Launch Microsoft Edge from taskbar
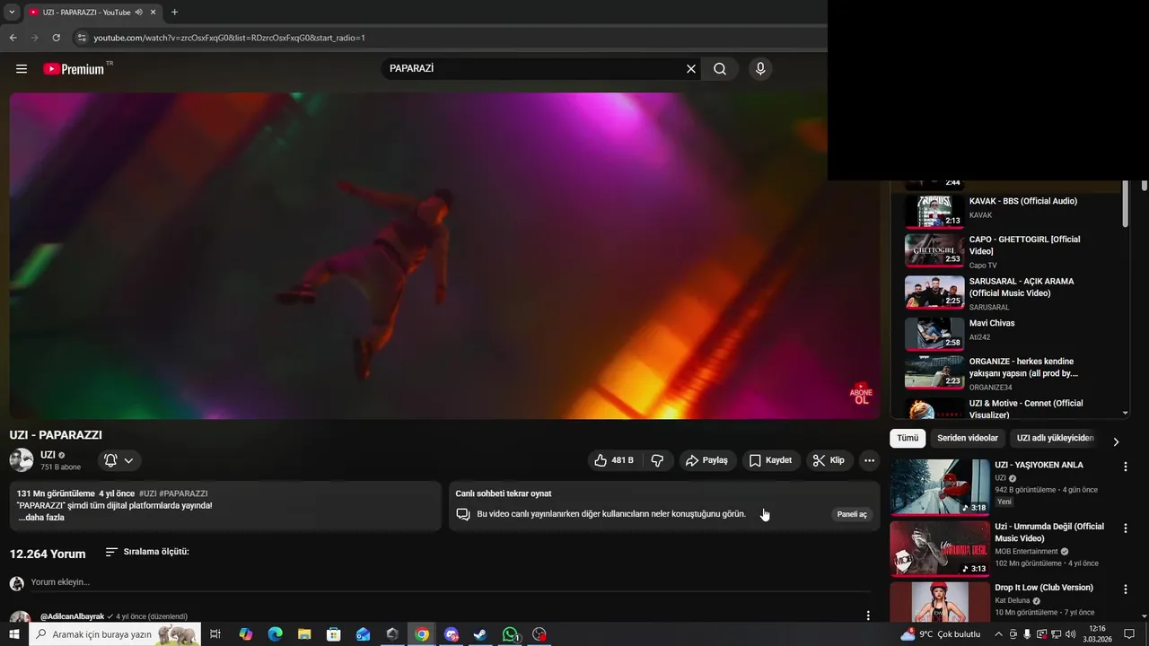Viewport: 1149px width, 646px height. click(x=275, y=634)
